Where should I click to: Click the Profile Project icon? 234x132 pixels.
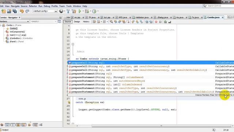tap(94, 11)
